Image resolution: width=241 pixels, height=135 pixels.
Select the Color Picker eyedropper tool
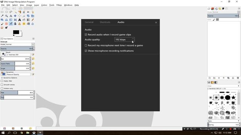[x=2, y=16]
